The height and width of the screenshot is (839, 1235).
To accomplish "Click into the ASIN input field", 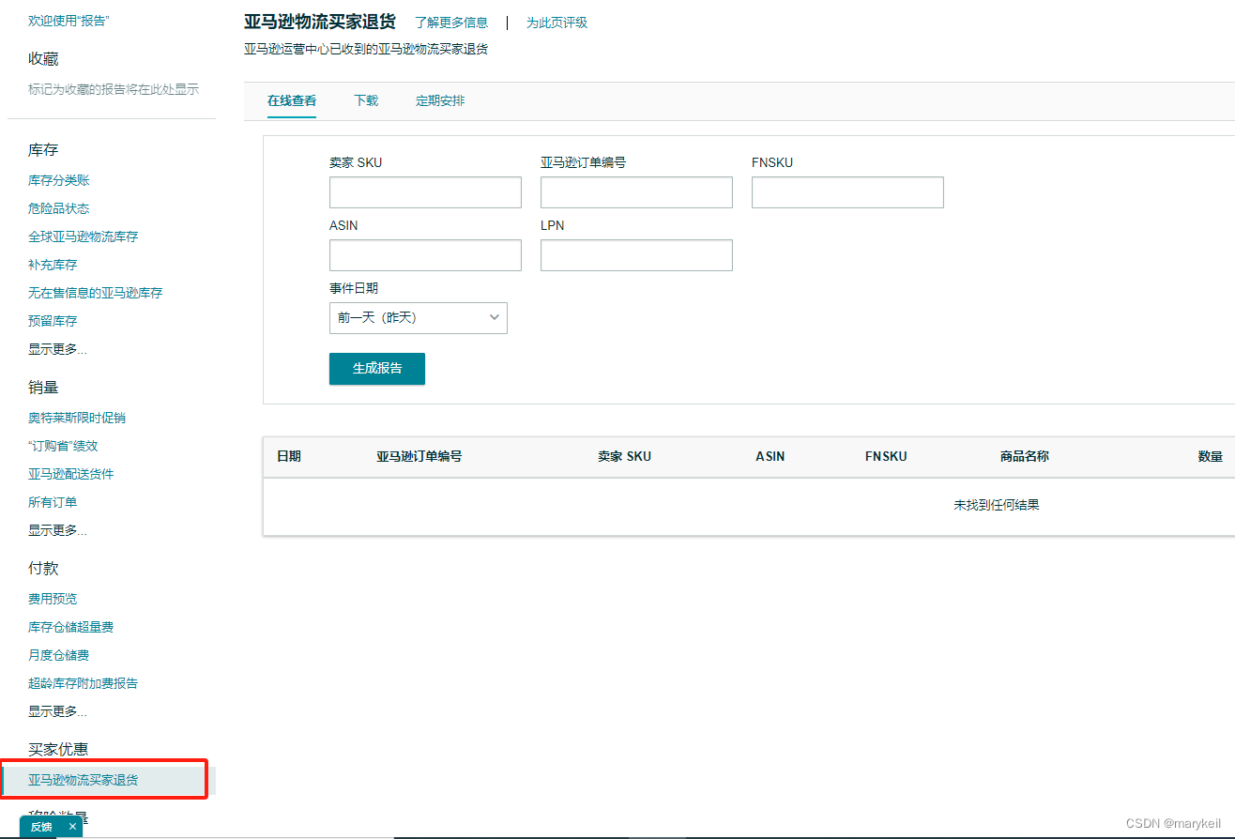I will coord(425,255).
